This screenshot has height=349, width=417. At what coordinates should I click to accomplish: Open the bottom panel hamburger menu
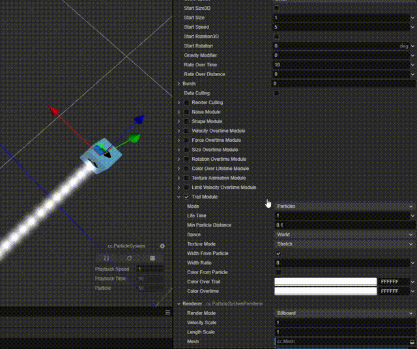[x=167, y=313]
